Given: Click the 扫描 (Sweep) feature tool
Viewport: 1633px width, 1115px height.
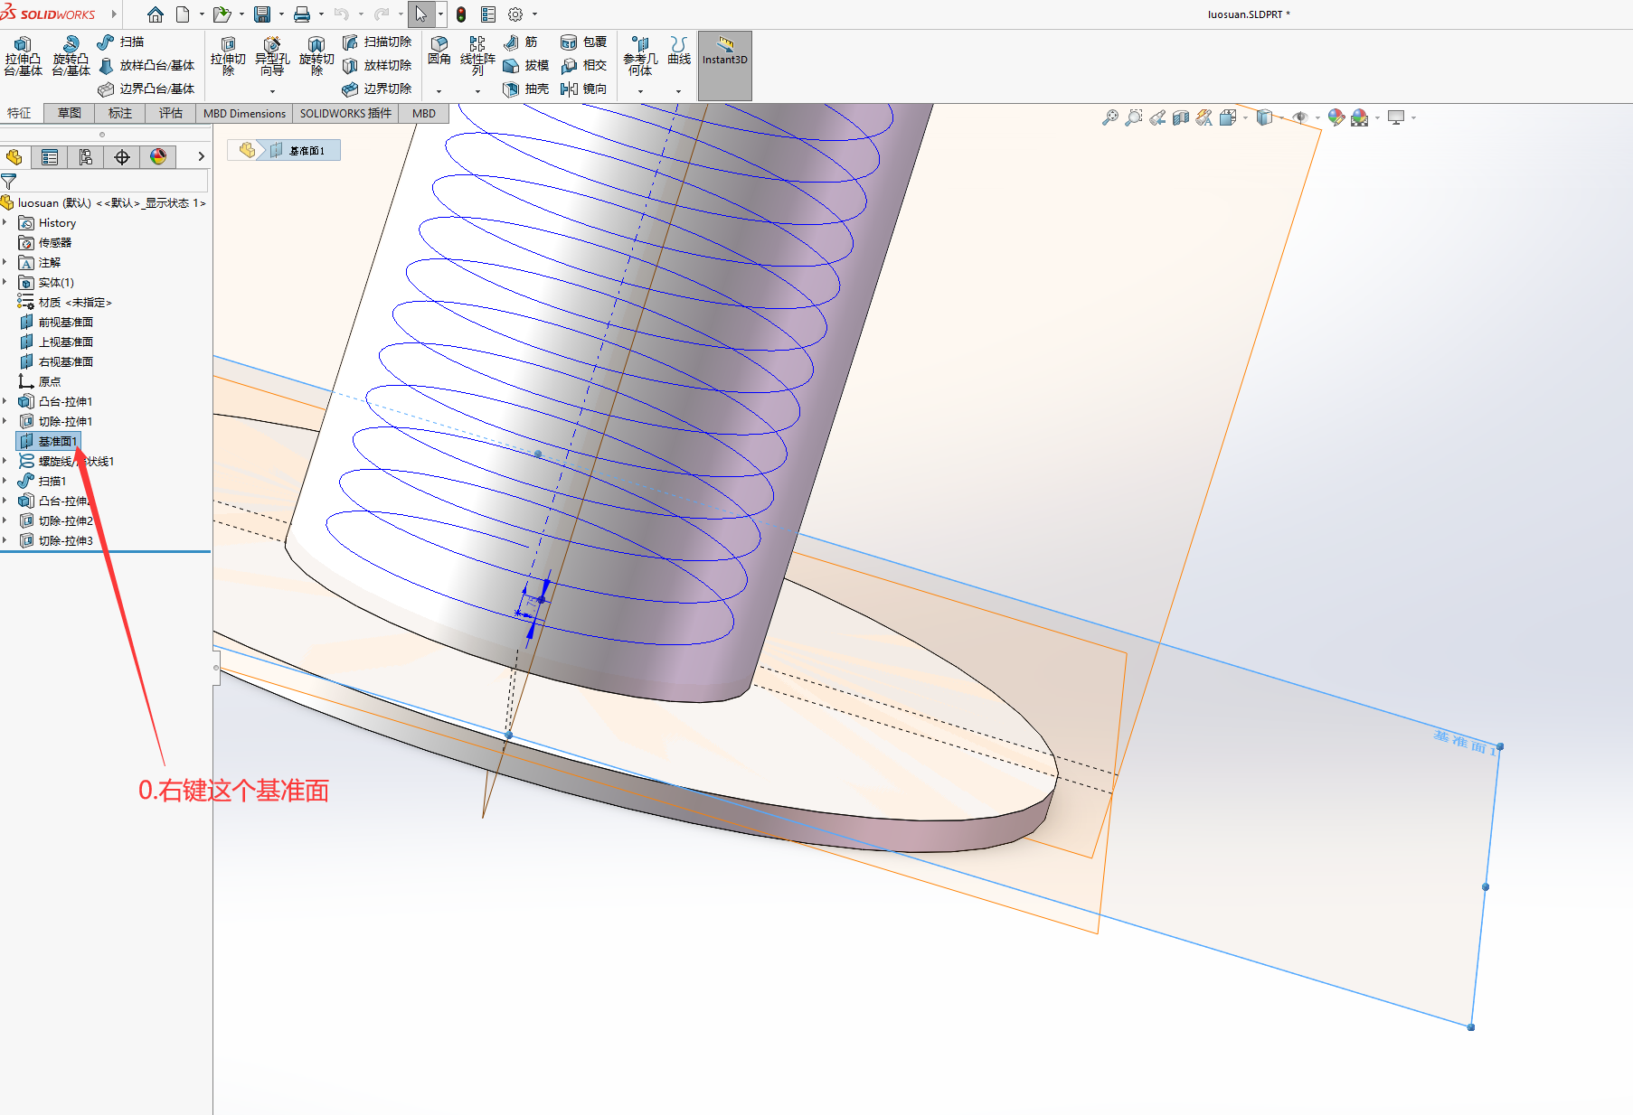Looking at the screenshot, I should click(121, 42).
